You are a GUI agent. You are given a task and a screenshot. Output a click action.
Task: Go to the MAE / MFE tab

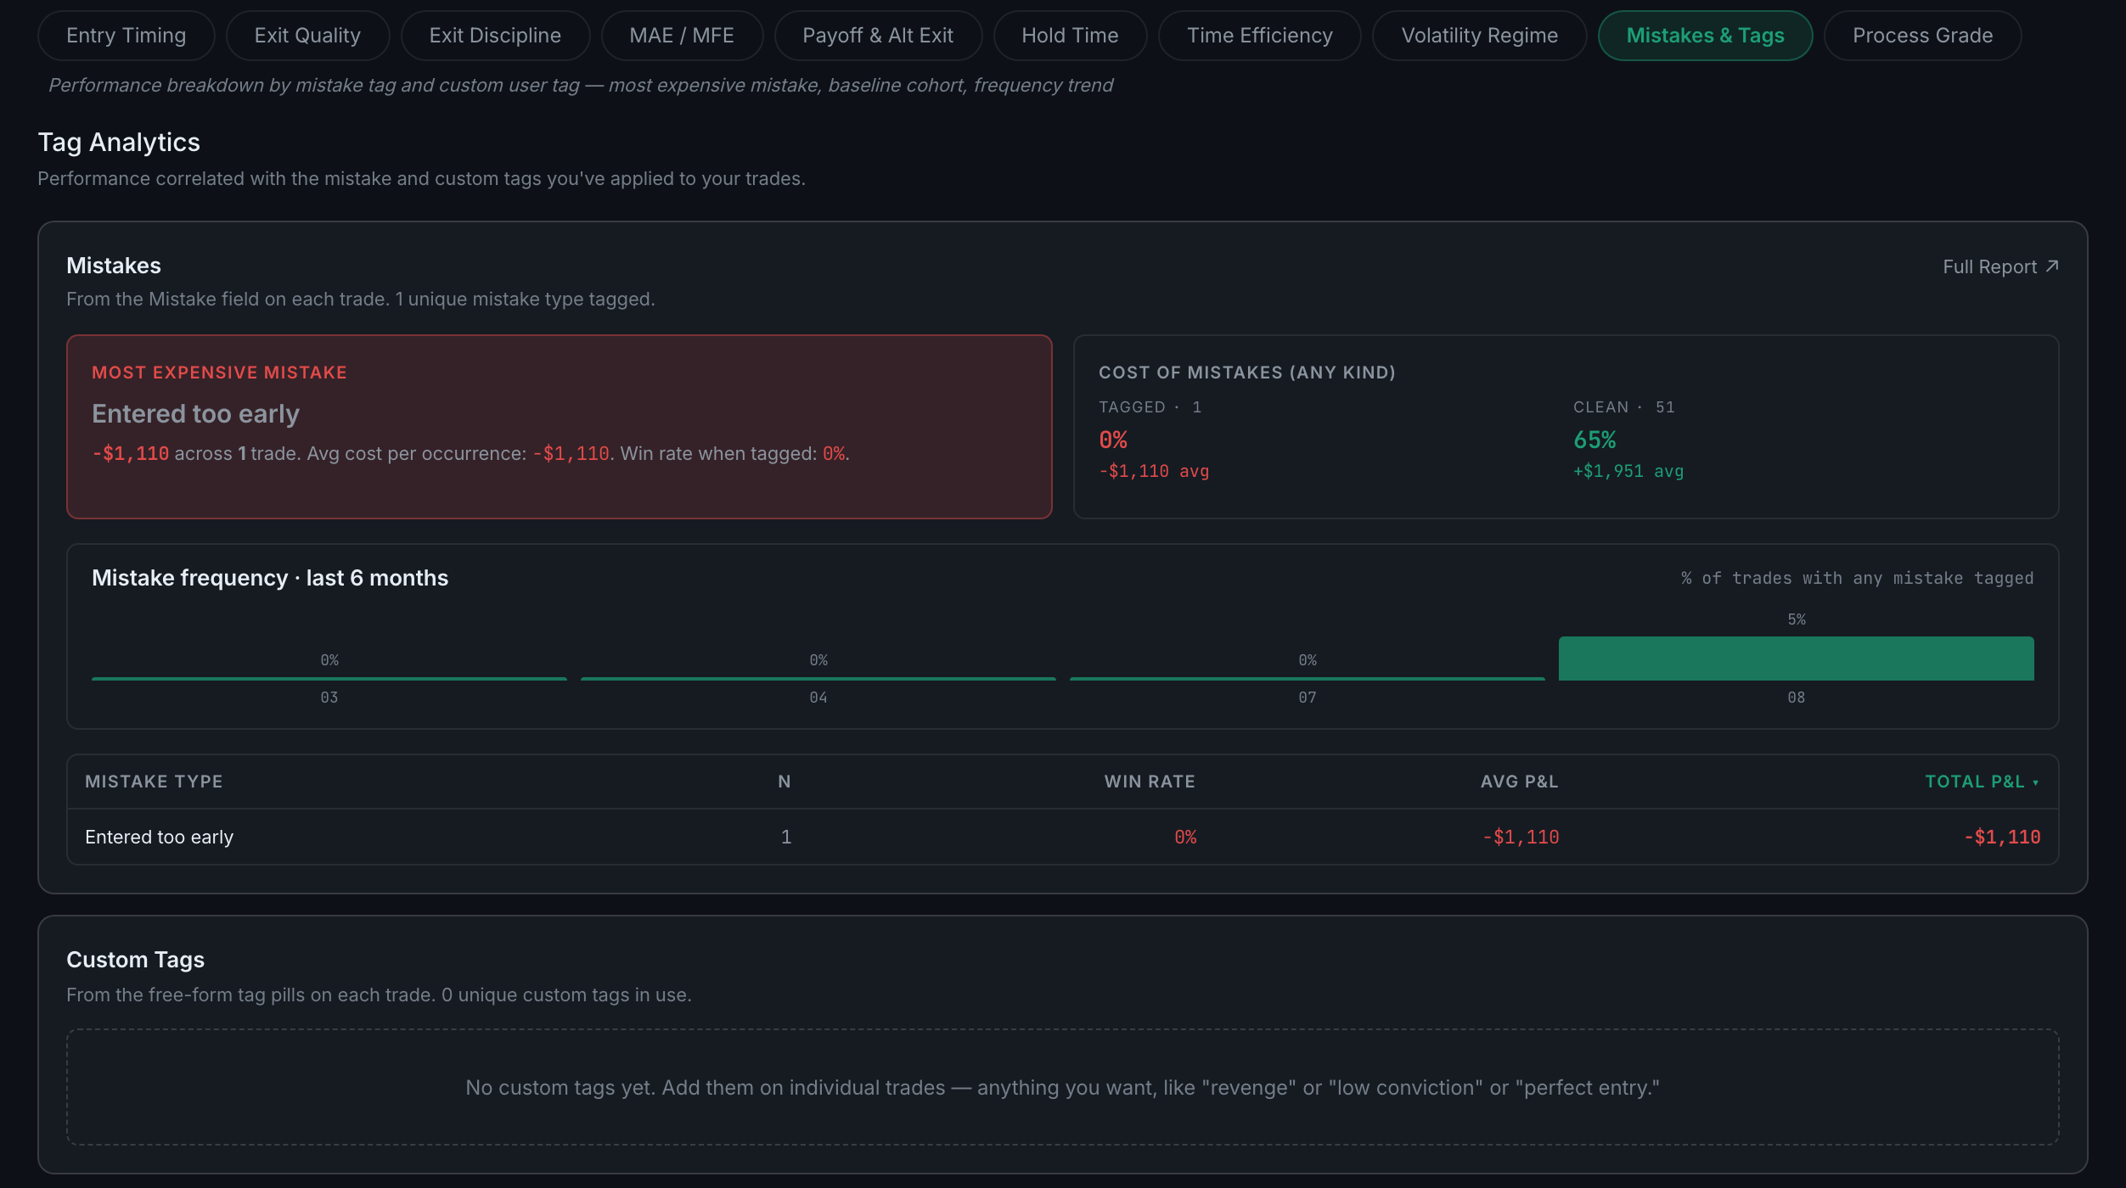[x=682, y=36]
